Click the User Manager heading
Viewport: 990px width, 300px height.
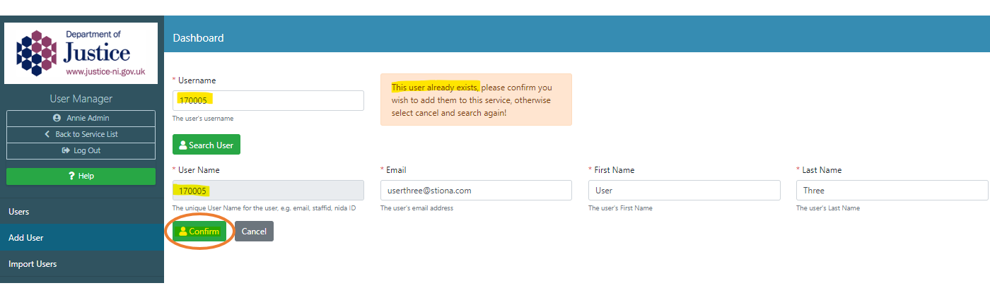(x=81, y=99)
